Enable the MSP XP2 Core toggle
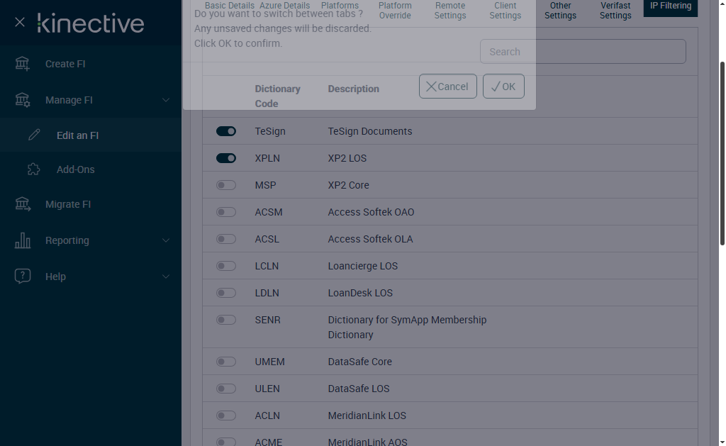 [226, 185]
